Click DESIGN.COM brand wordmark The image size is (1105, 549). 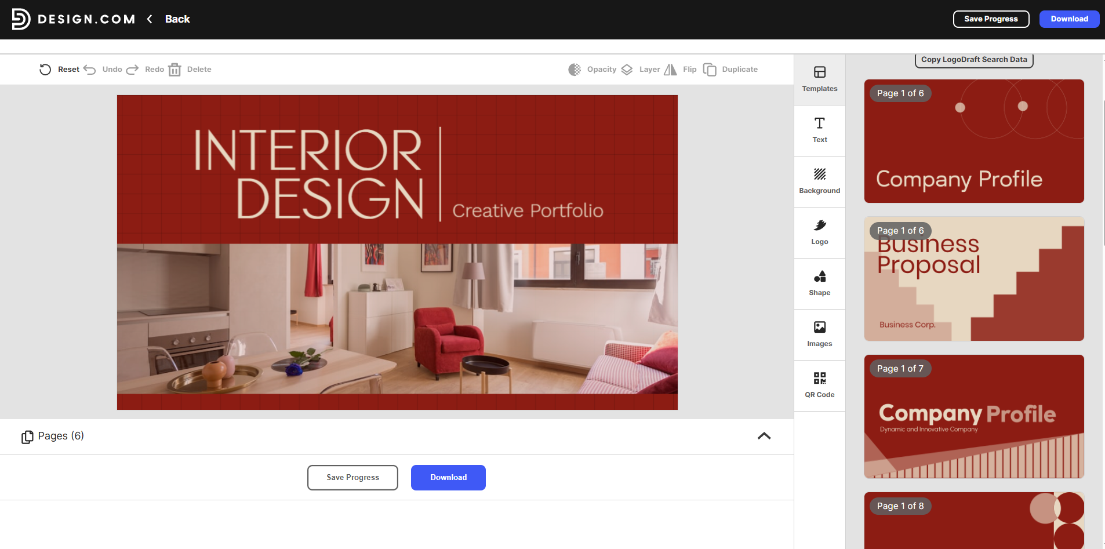pos(86,19)
